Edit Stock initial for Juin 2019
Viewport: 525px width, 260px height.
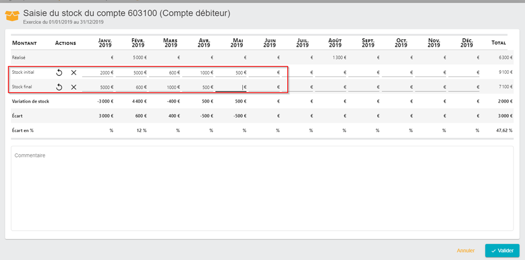(264, 72)
